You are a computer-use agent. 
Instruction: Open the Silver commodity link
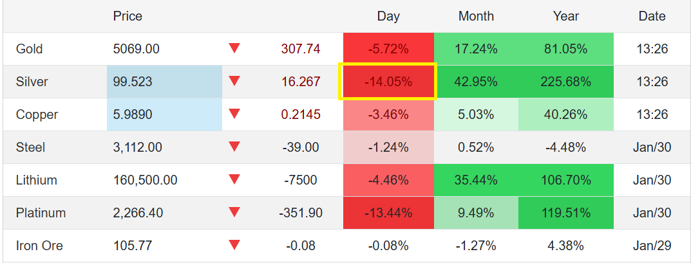click(x=32, y=82)
